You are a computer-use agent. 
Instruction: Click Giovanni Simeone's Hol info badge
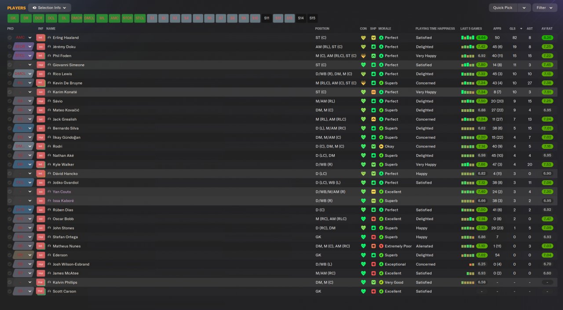(40, 65)
